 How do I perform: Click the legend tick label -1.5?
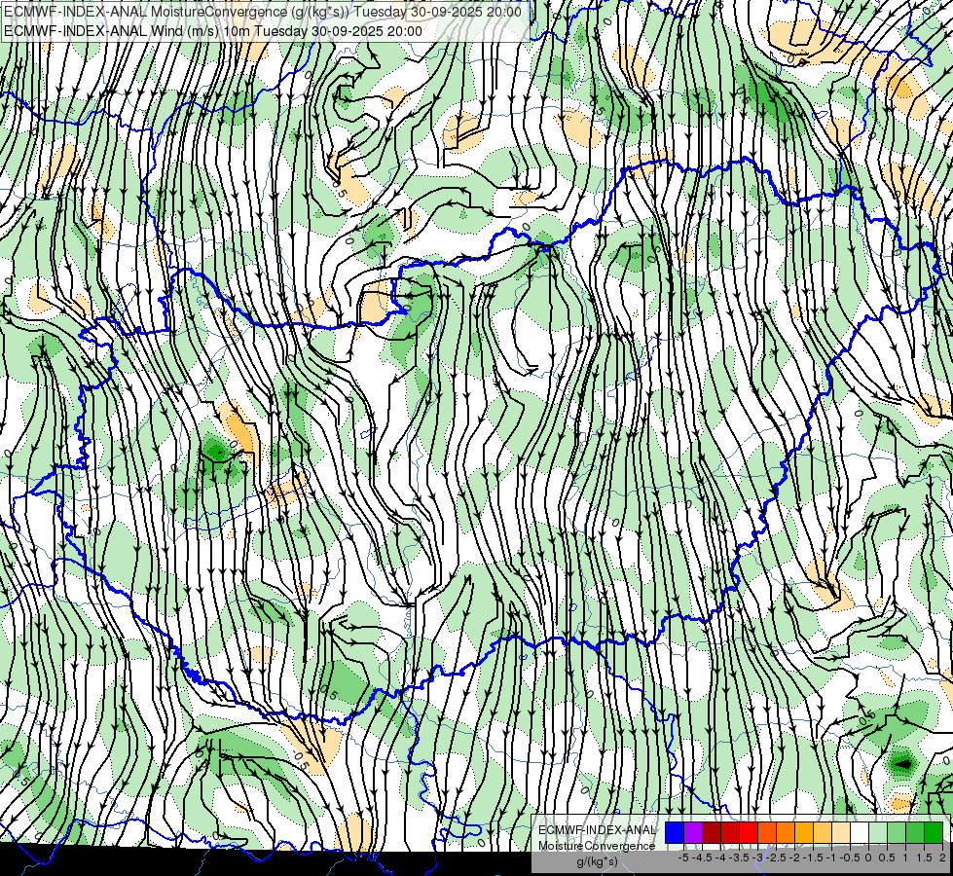point(813,858)
